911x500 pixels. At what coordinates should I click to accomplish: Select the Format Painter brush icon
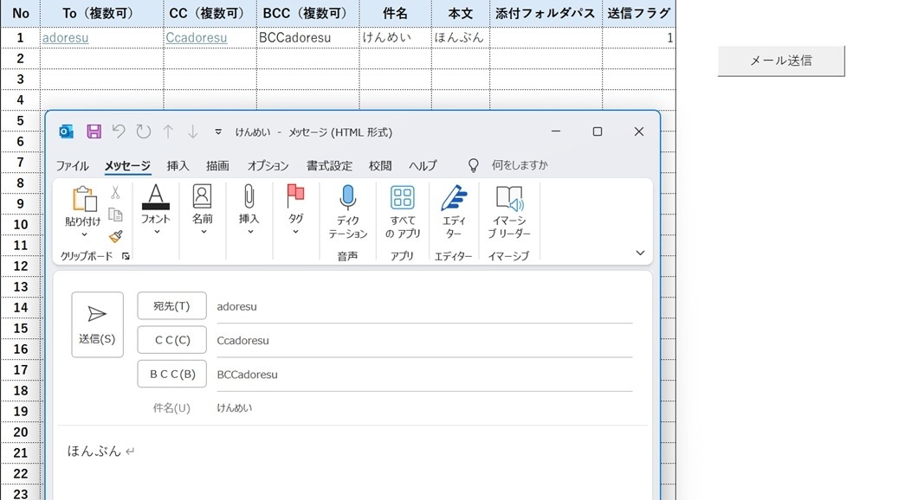115,236
